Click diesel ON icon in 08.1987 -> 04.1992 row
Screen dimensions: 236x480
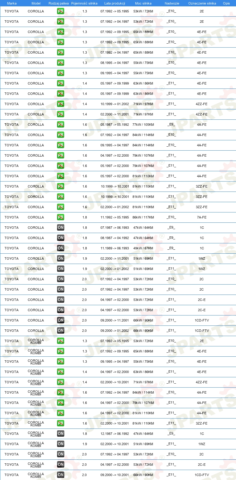tap(60, 238)
